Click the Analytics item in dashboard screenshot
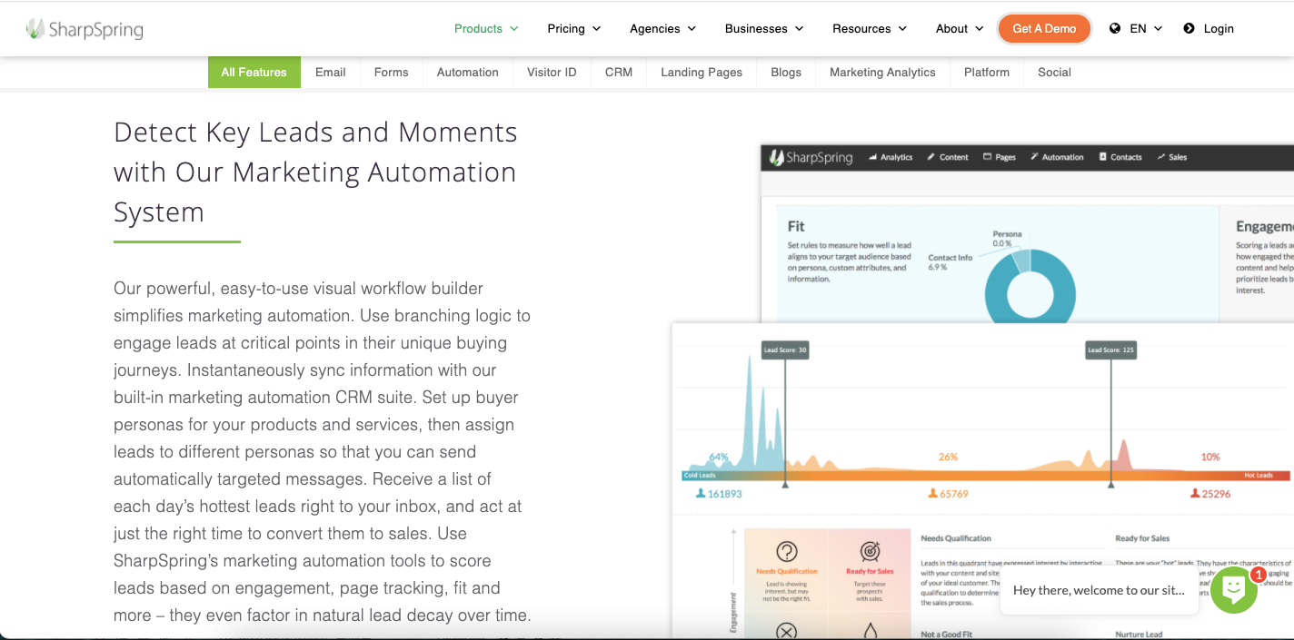Image resolution: width=1294 pixels, height=640 pixels. tap(891, 157)
